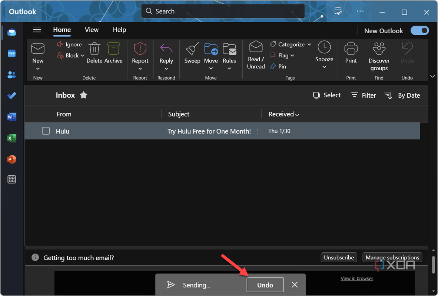
Task: Open Manage subscriptions
Action: pos(392,258)
